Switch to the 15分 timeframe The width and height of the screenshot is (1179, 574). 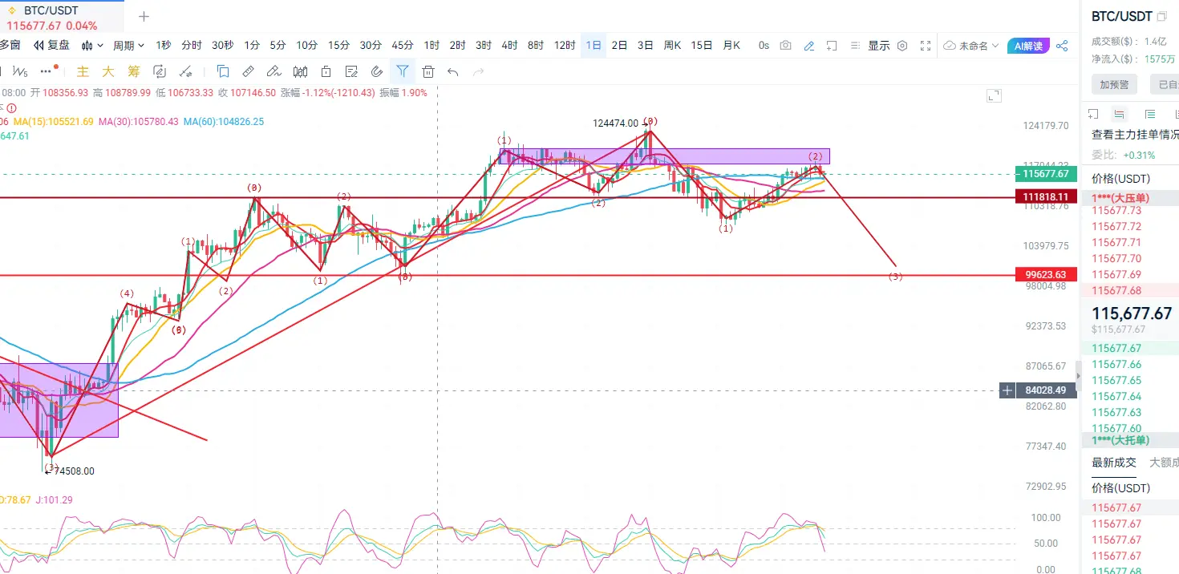point(338,46)
